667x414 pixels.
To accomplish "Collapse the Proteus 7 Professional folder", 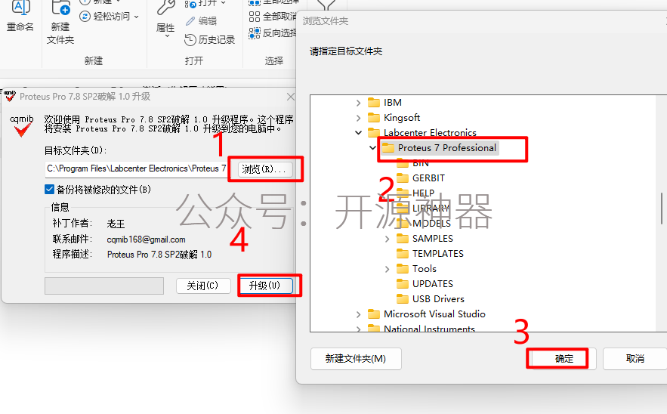I will pos(372,148).
